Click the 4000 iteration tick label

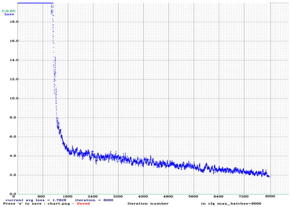[143, 196]
